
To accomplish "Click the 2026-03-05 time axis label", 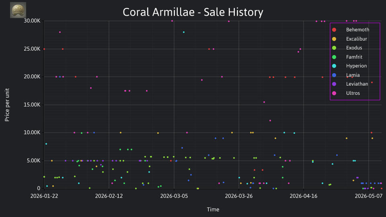I will click(174, 196).
